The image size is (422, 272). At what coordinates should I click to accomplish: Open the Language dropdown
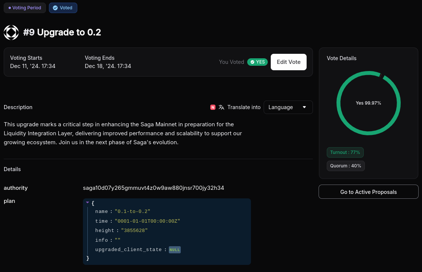pyautogui.click(x=288, y=107)
